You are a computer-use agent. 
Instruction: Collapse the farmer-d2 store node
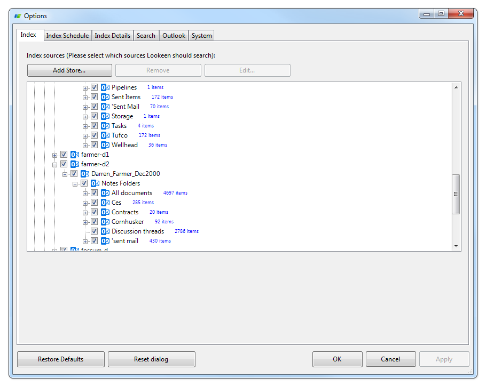(x=54, y=165)
